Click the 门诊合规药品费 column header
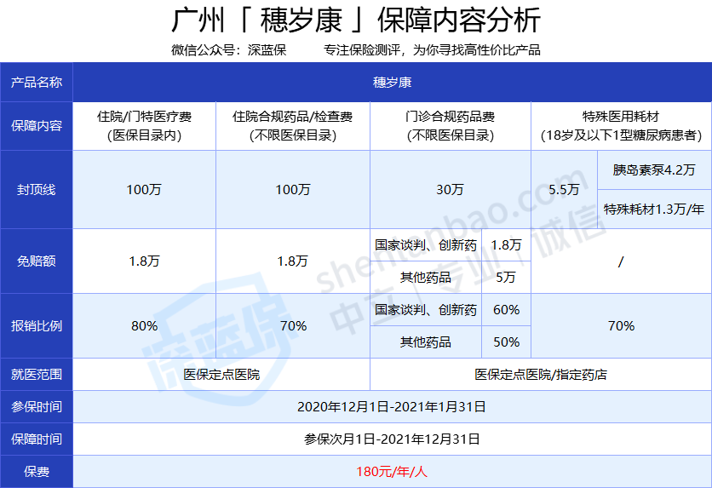Image resolution: width=712 pixels, height=488 pixels. pyautogui.click(x=451, y=126)
